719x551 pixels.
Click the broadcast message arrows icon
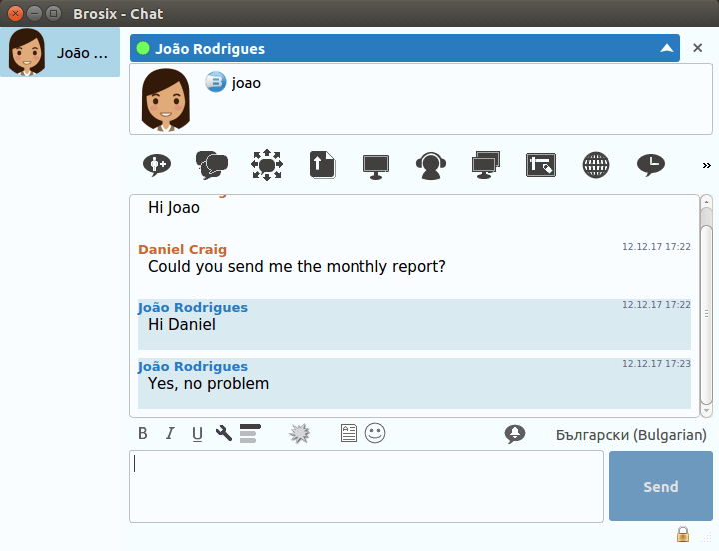click(x=267, y=165)
